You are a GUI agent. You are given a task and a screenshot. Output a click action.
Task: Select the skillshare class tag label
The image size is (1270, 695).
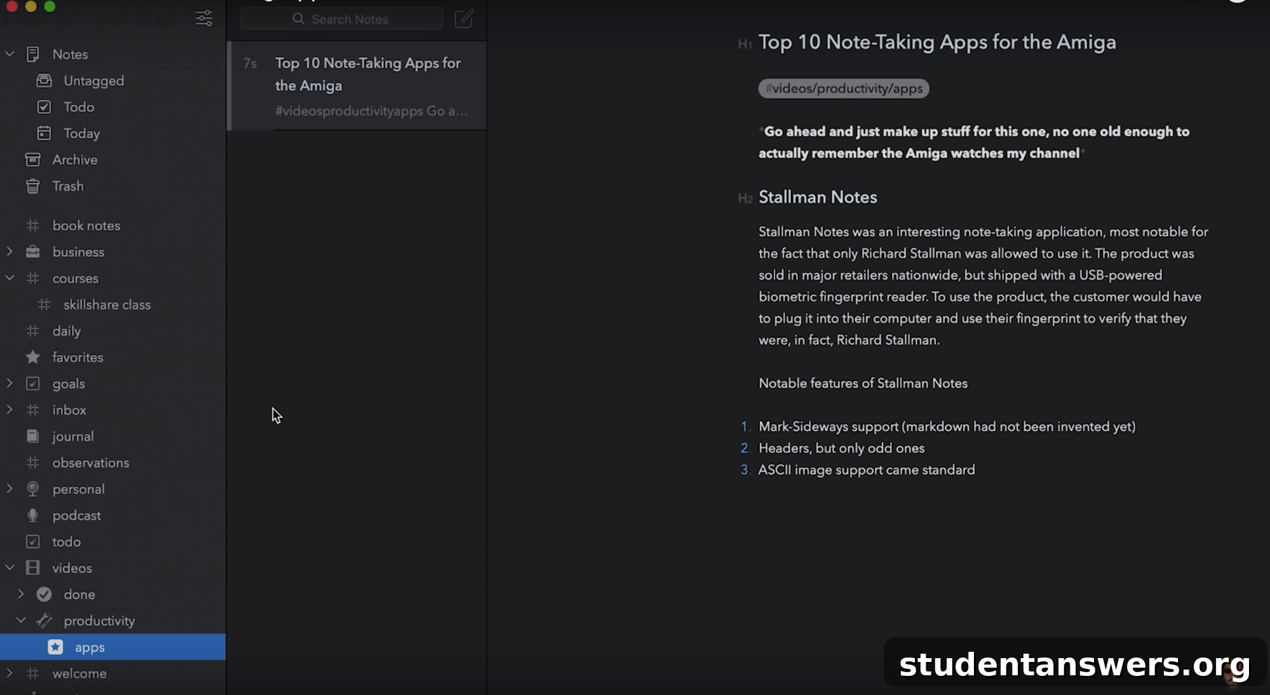pos(107,304)
